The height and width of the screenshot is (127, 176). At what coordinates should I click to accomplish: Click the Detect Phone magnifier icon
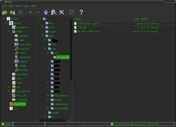(54, 12)
